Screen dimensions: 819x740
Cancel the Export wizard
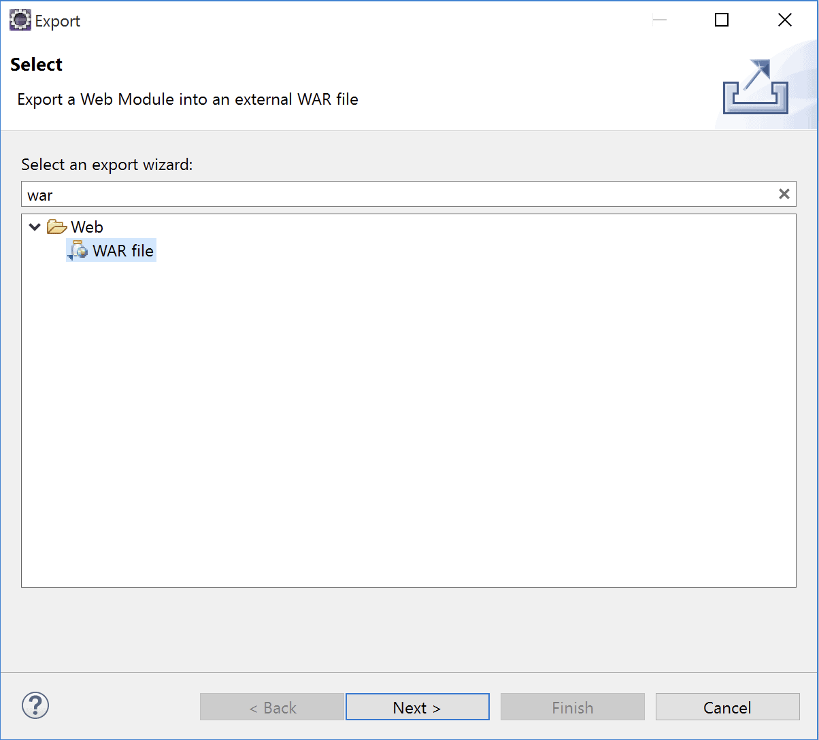point(727,707)
